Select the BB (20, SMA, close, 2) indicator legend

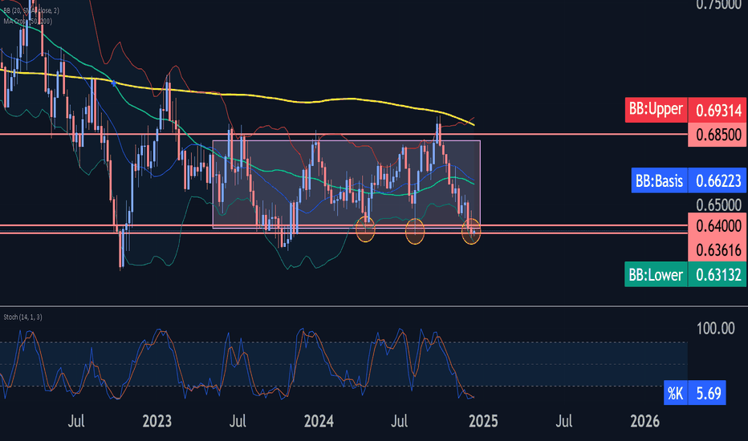click(31, 10)
